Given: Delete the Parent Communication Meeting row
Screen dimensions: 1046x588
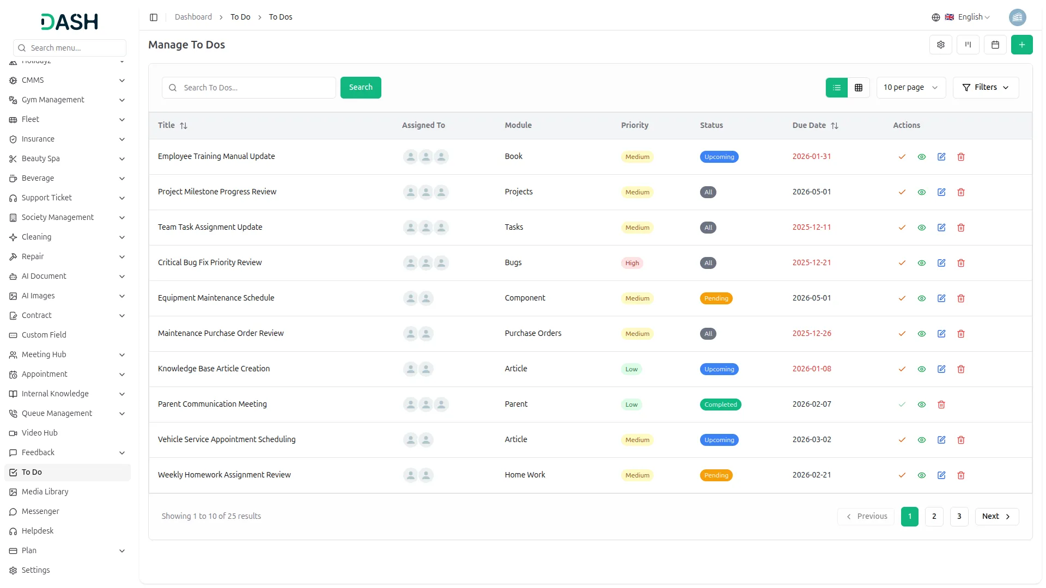Looking at the screenshot, I should (x=941, y=405).
